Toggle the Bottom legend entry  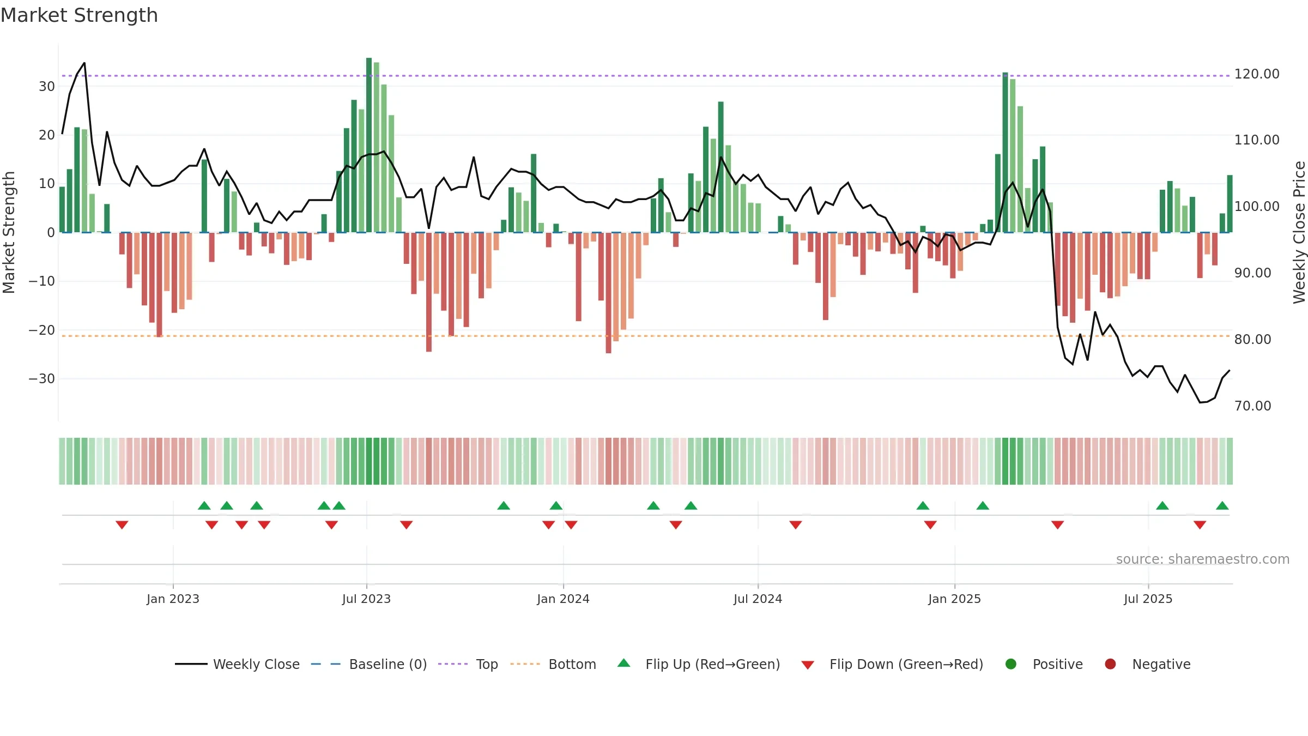click(x=553, y=664)
